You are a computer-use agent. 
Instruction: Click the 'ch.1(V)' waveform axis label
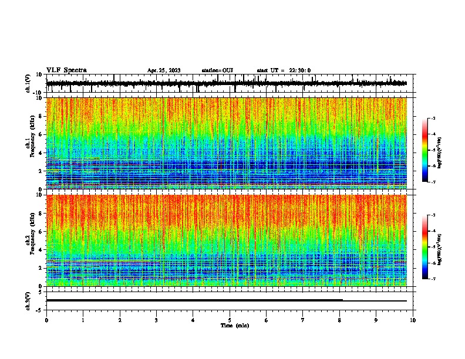(28, 83)
